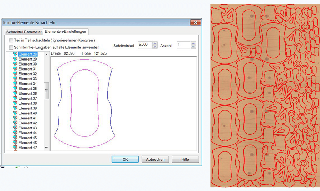Click the icon beside Element 42
This screenshot has height=191, width=320.
(15, 123)
